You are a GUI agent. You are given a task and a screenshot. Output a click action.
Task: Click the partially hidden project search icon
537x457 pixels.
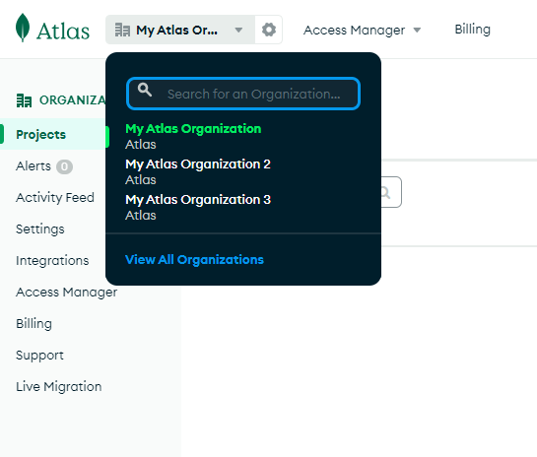tap(386, 192)
